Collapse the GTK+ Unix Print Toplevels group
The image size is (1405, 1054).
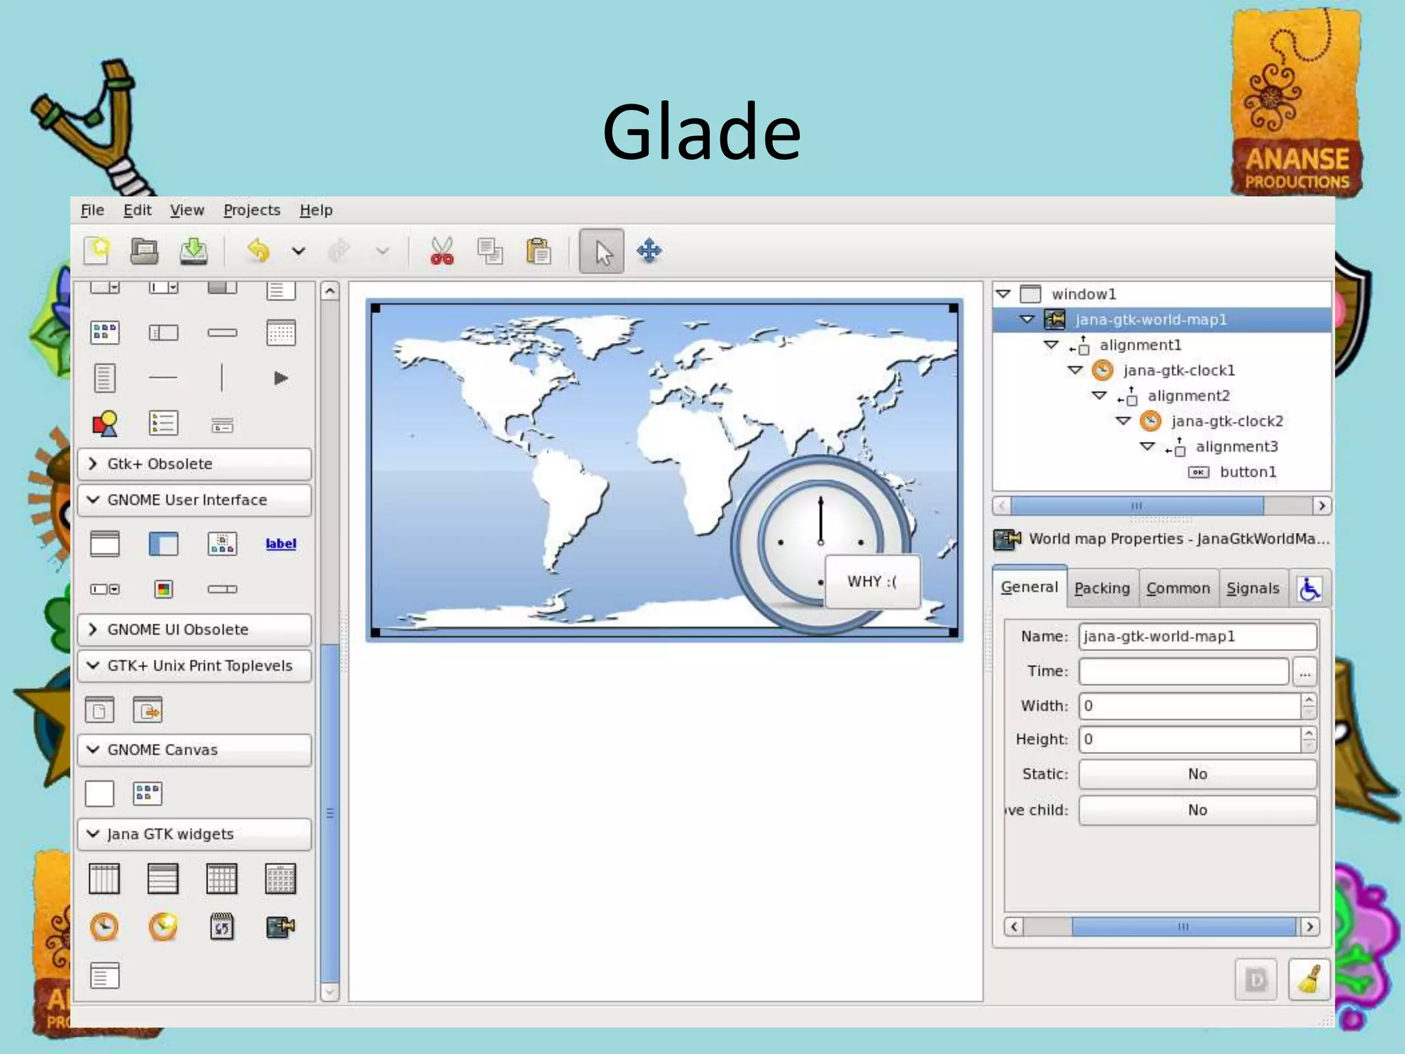tap(195, 666)
